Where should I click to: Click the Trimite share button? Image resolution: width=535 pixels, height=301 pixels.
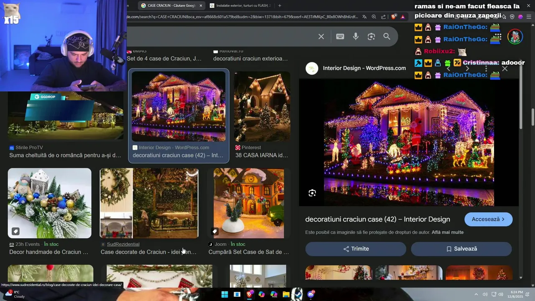356,249
